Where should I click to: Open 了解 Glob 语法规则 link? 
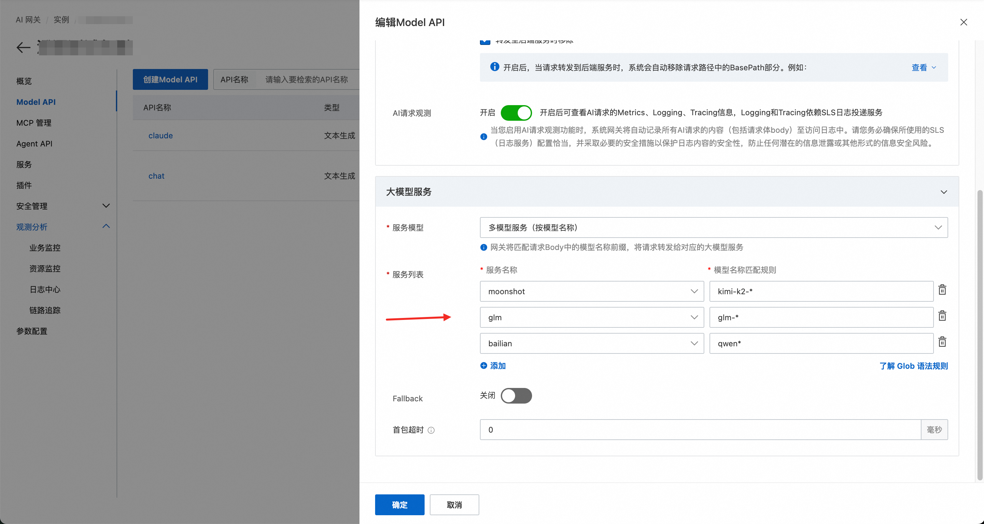913,366
